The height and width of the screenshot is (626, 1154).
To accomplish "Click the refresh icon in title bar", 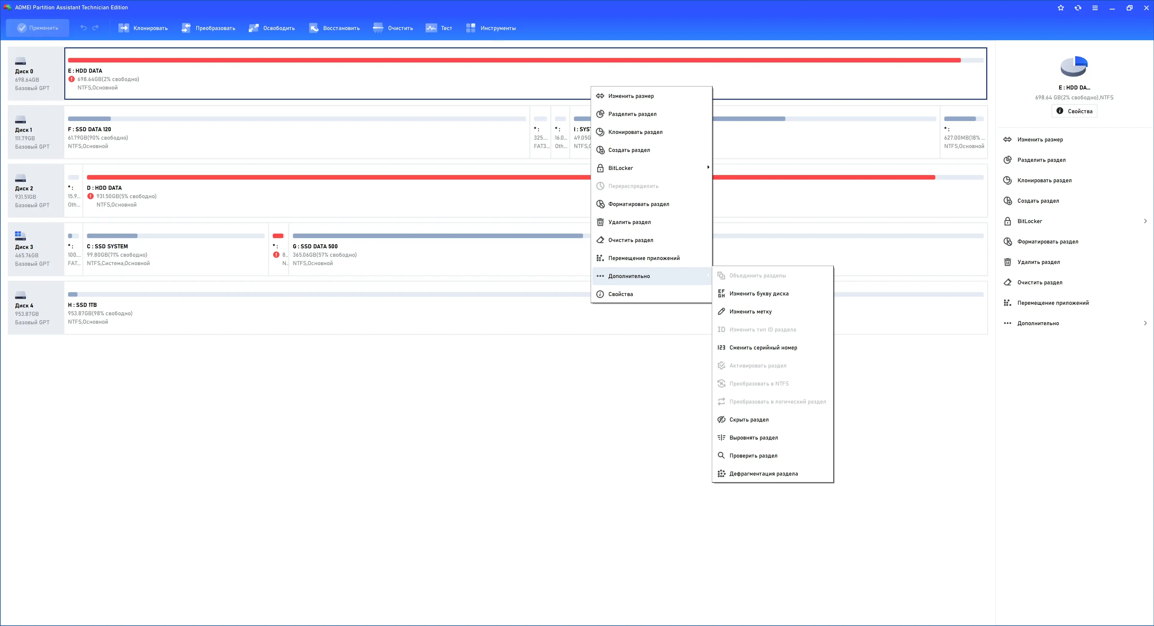I will [1078, 8].
